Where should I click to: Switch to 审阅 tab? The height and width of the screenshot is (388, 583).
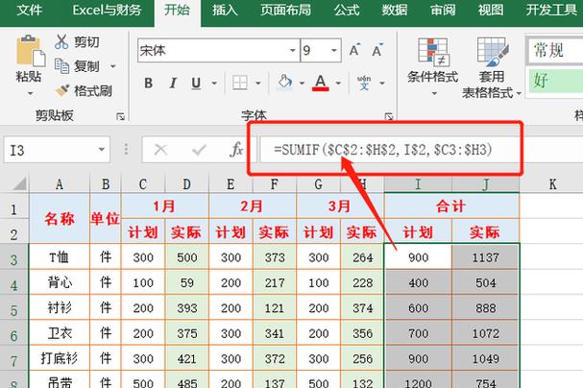point(443,10)
